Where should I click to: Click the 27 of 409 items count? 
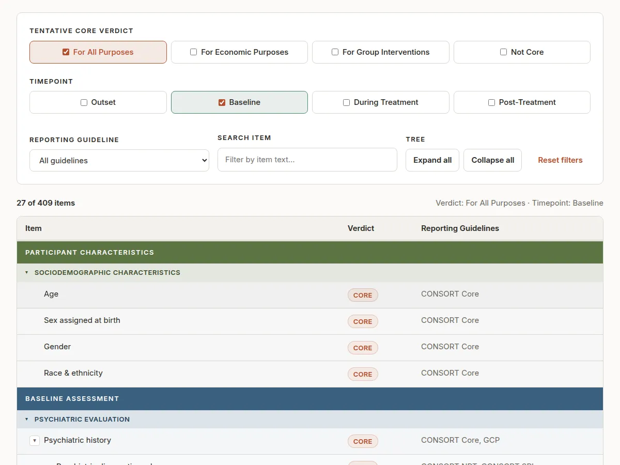tap(46, 203)
